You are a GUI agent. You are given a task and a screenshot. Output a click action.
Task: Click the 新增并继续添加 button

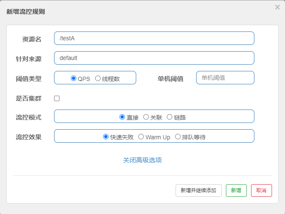coord(199,191)
